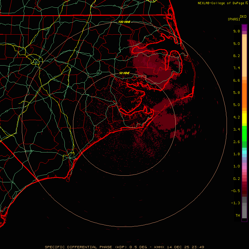Select the 1.0 scale label
The height and width of the screenshot is (249, 249).
(237, 166)
